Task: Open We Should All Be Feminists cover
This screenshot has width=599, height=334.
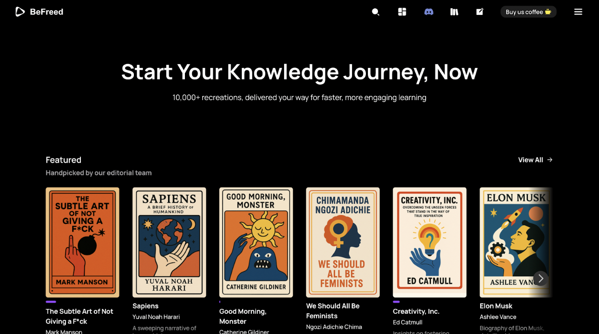Action: [342, 242]
